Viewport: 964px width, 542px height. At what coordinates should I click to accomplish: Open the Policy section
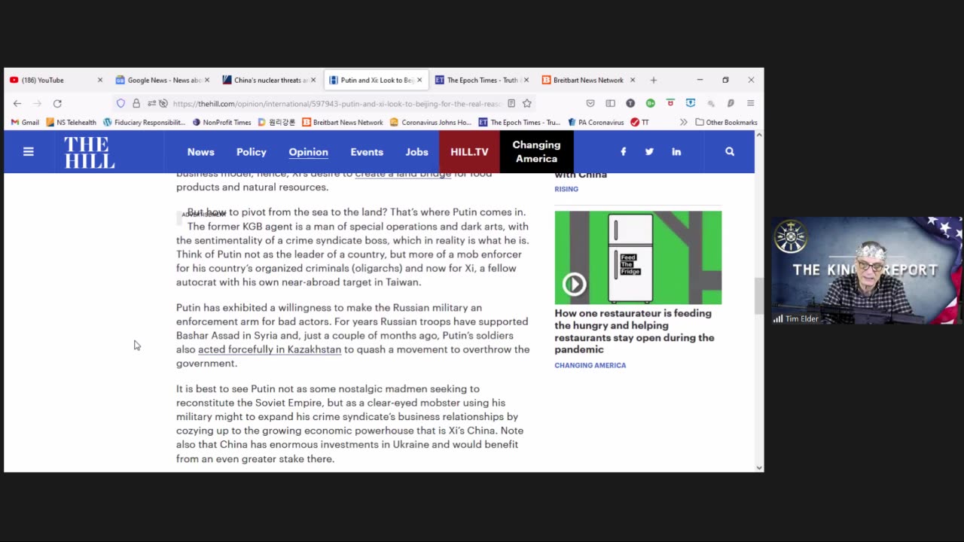point(252,151)
